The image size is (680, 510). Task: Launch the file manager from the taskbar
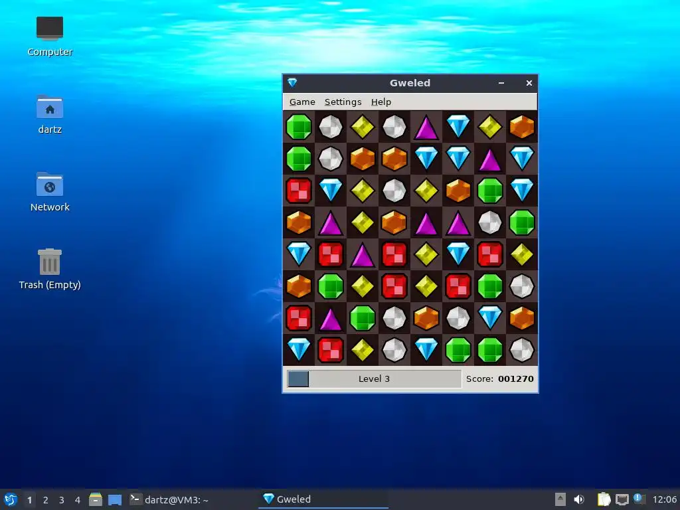pyautogui.click(x=96, y=499)
